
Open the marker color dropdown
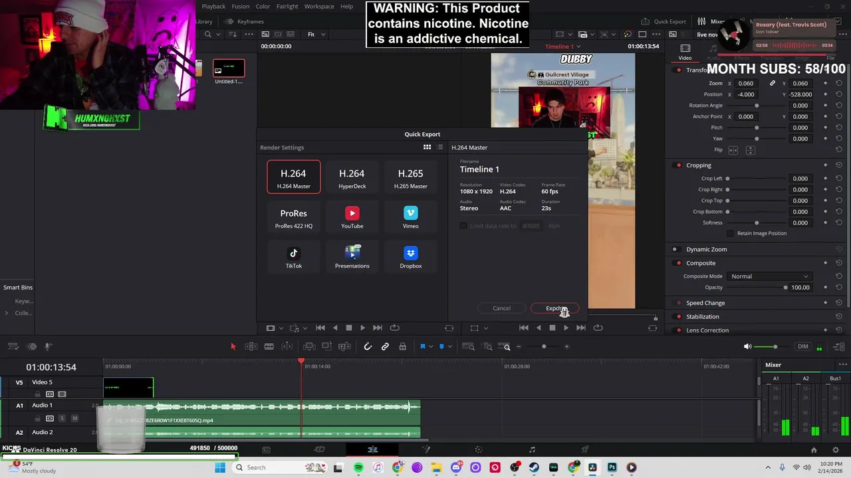click(x=449, y=347)
